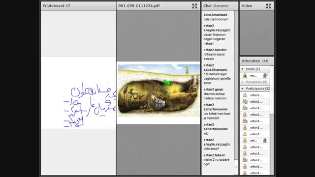Click the host avatar icon in Hosts list

pyautogui.click(x=245, y=75)
